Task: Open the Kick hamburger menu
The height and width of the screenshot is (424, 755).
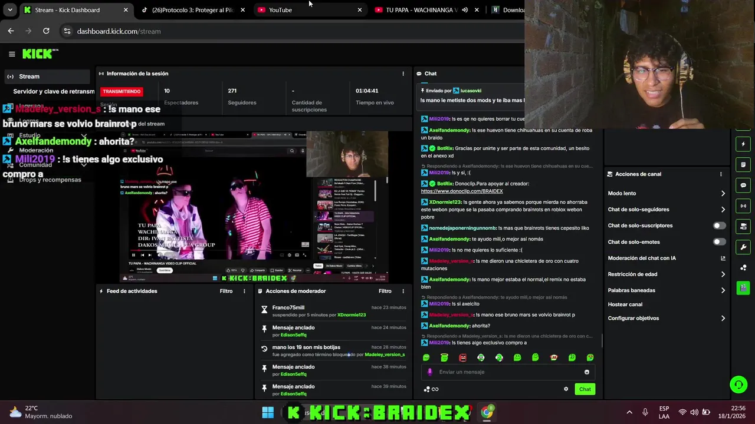Action: tap(12, 54)
